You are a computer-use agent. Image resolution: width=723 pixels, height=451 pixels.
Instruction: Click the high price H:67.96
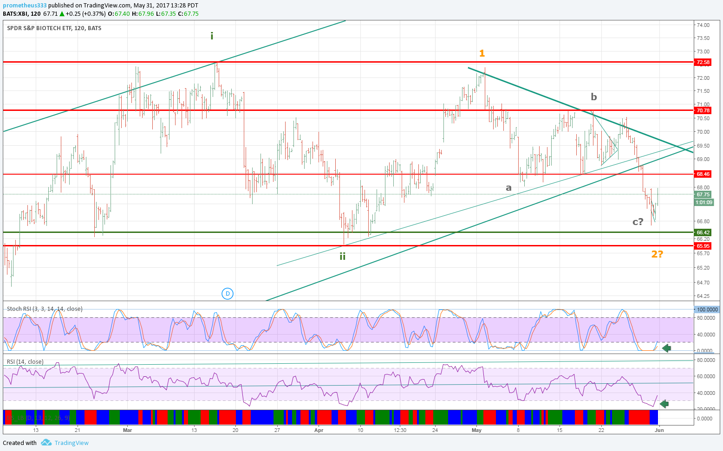tap(143, 14)
